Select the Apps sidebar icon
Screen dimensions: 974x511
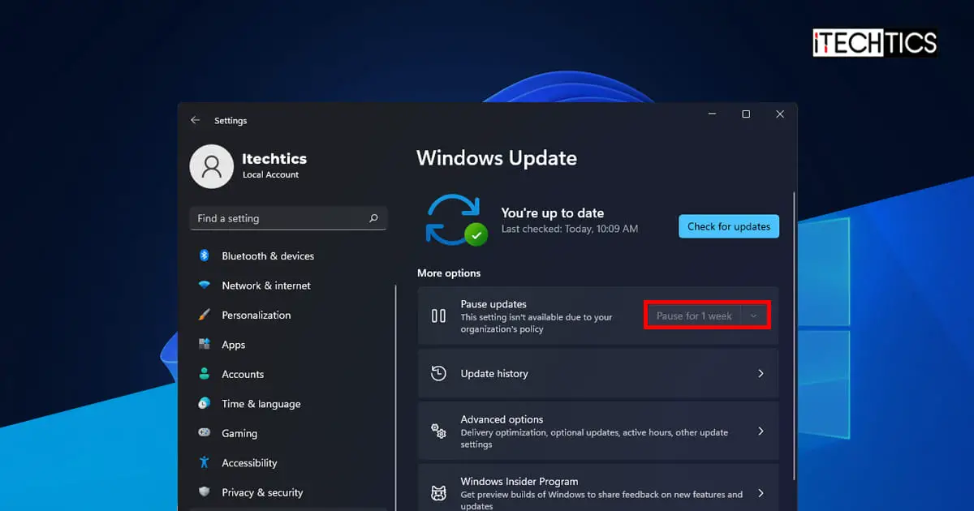coord(205,345)
